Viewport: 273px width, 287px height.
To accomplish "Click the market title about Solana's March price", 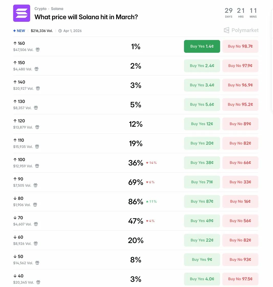I will click(x=86, y=17).
